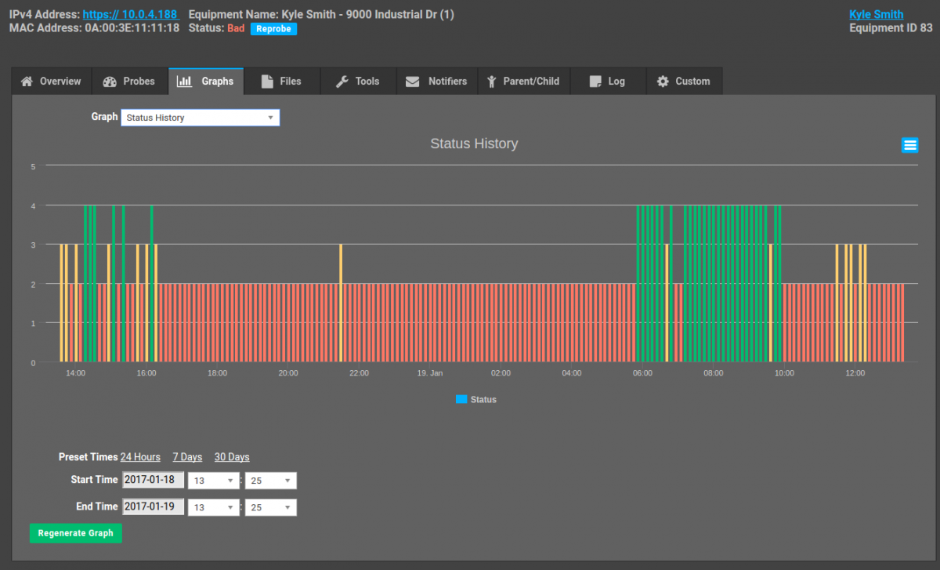Select the 24 Hours preset time
This screenshot has height=570, width=940.
coord(140,457)
